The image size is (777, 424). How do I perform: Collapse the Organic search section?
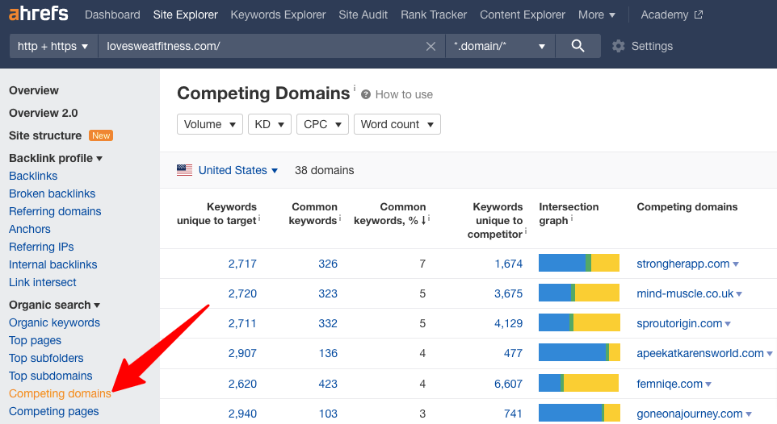(54, 305)
